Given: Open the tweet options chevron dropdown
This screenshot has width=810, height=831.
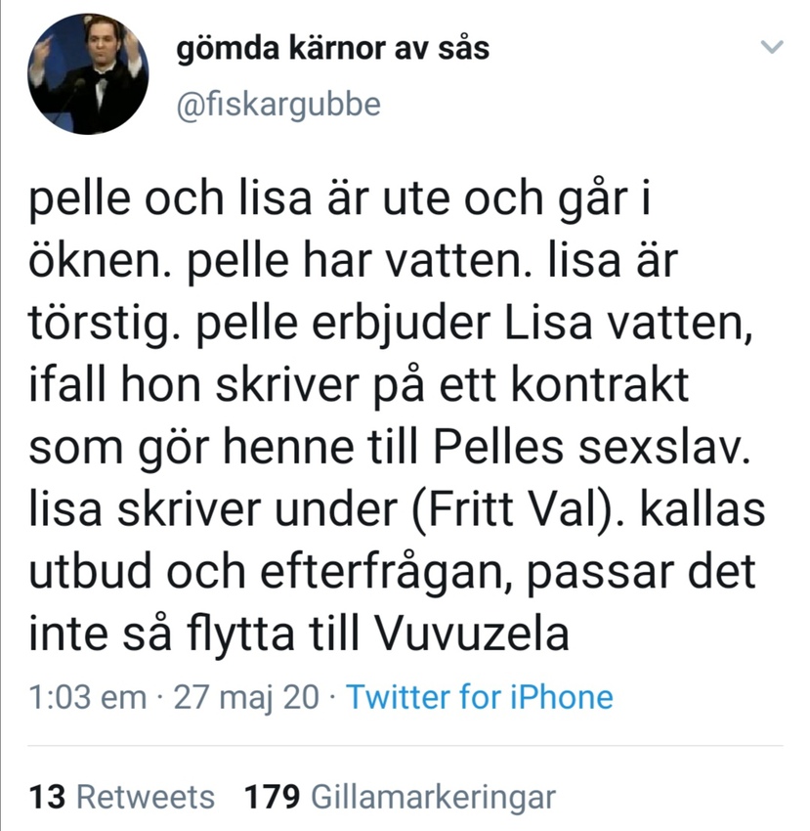Looking at the screenshot, I should click(772, 47).
